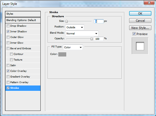156x116 pixels.
Task: Open the Gradient Overlay settings label
Action: pyautogui.click(x=20, y=77)
